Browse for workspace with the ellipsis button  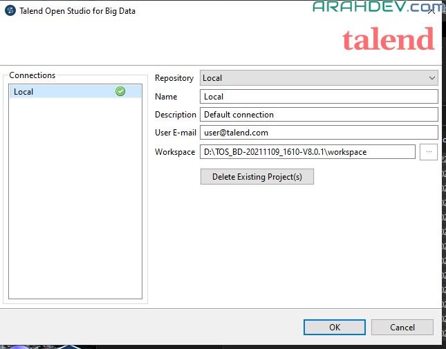click(428, 152)
